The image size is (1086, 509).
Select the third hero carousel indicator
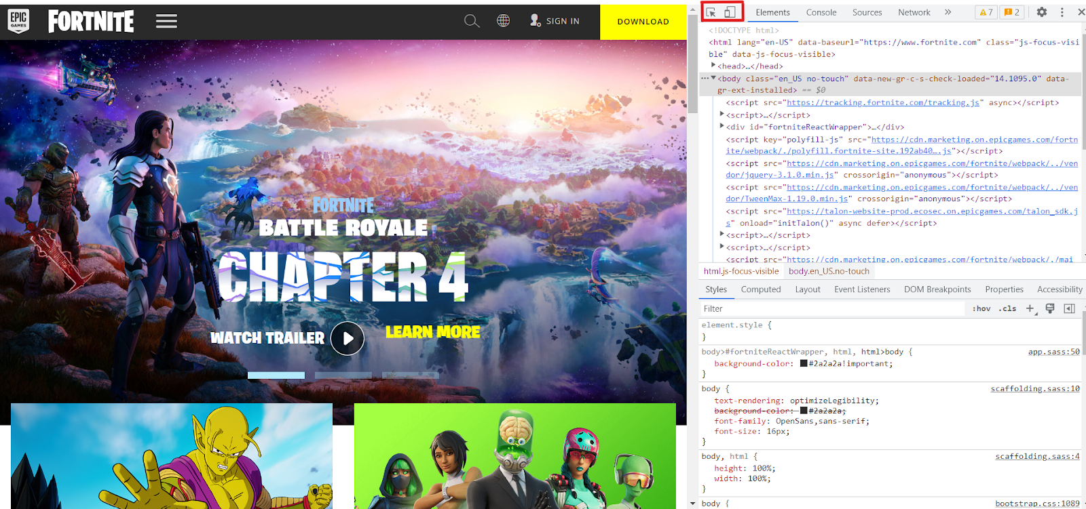[411, 375]
